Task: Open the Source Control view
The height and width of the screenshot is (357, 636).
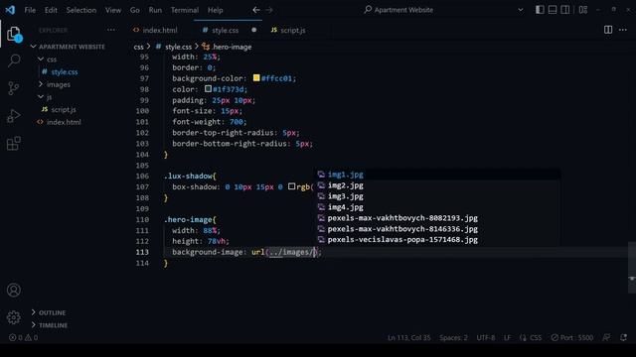Action: pyautogui.click(x=14, y=88)
